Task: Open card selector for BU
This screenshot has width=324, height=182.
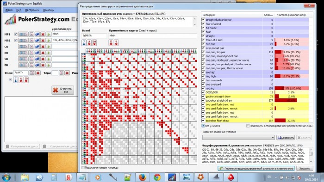Action: point(31,53)
